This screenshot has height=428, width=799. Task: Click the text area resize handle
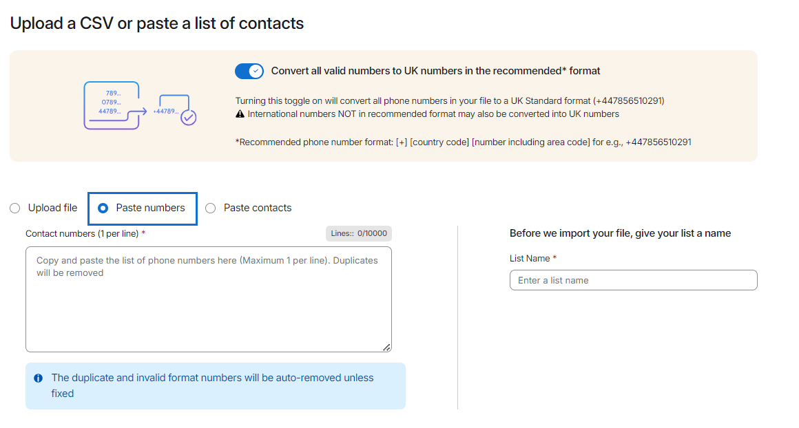click(386, 347)
